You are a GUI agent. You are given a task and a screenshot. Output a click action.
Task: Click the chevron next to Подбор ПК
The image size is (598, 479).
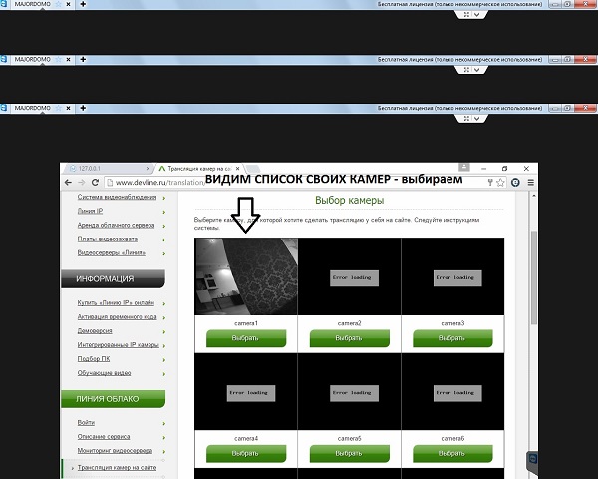[164, 360]
